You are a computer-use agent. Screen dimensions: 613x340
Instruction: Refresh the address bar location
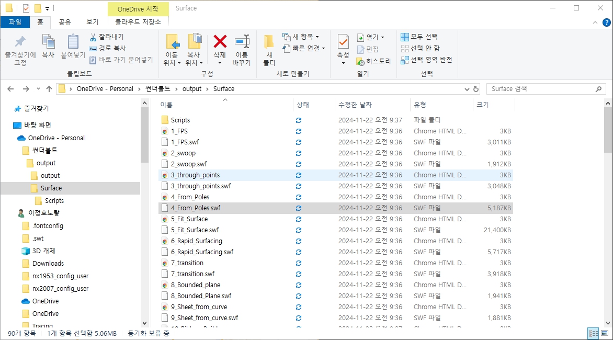coord(476,89)
